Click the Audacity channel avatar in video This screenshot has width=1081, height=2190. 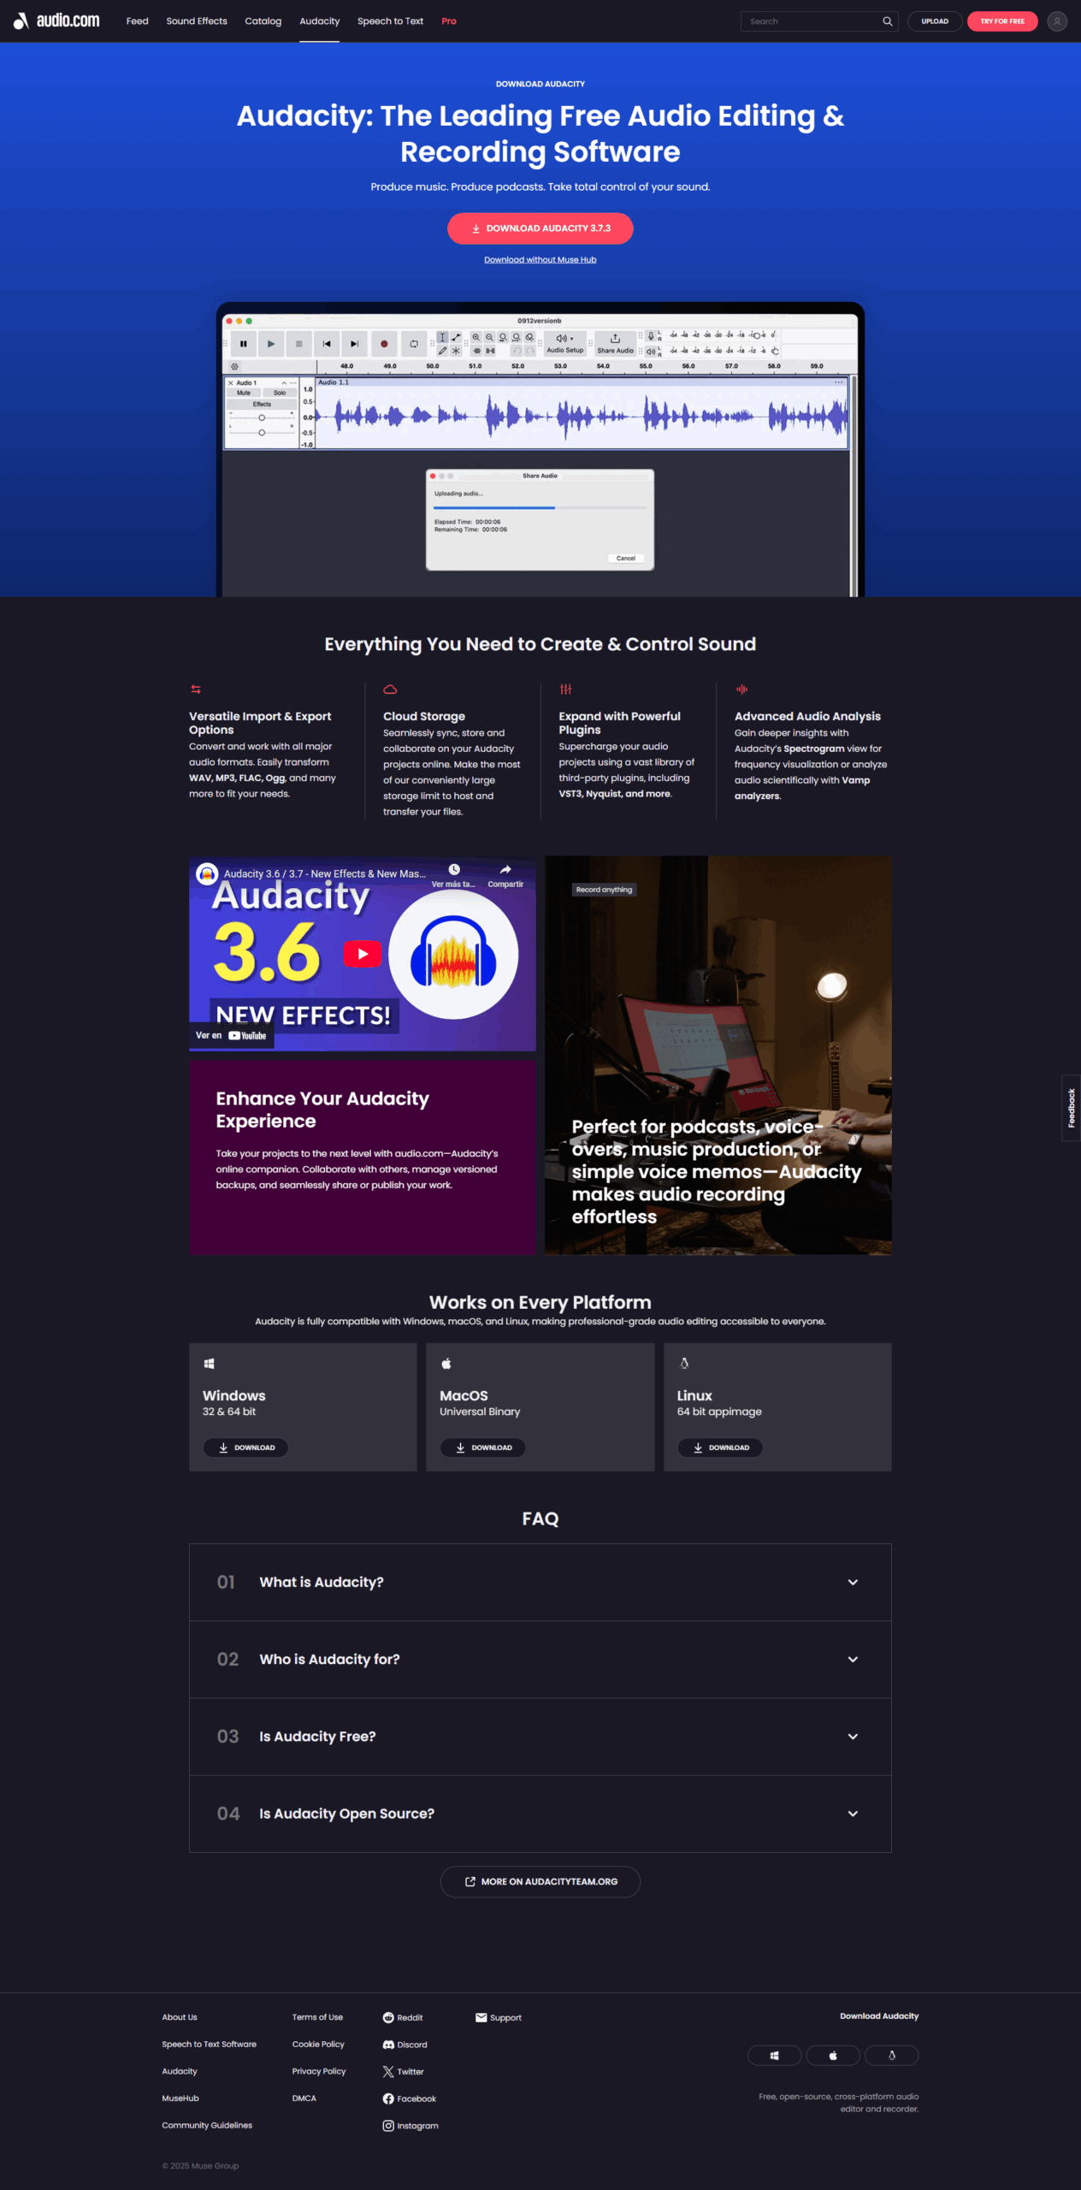206,873
